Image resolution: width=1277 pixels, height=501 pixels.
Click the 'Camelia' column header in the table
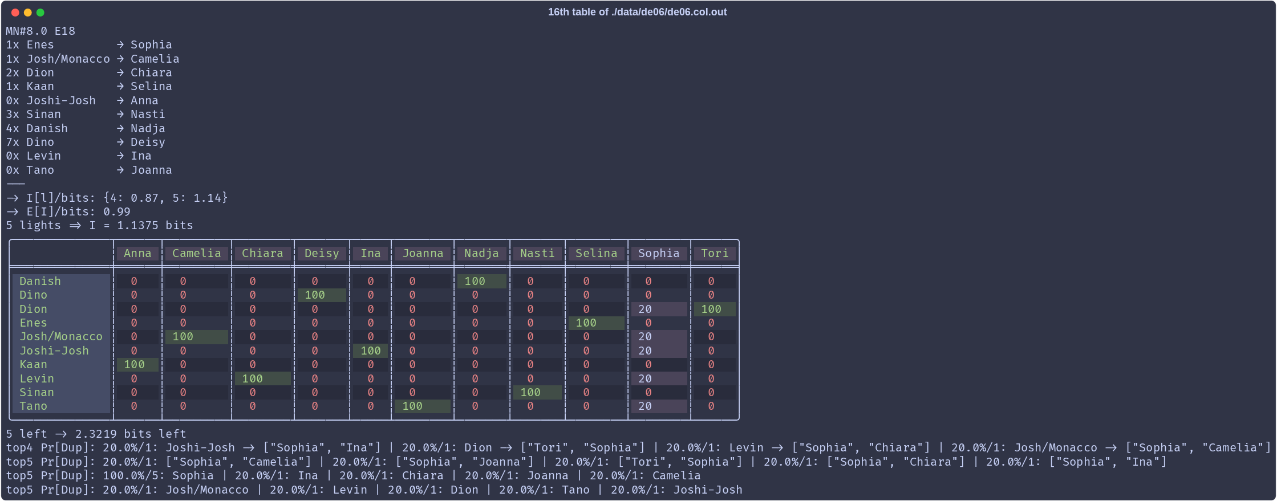pos(197,253)
